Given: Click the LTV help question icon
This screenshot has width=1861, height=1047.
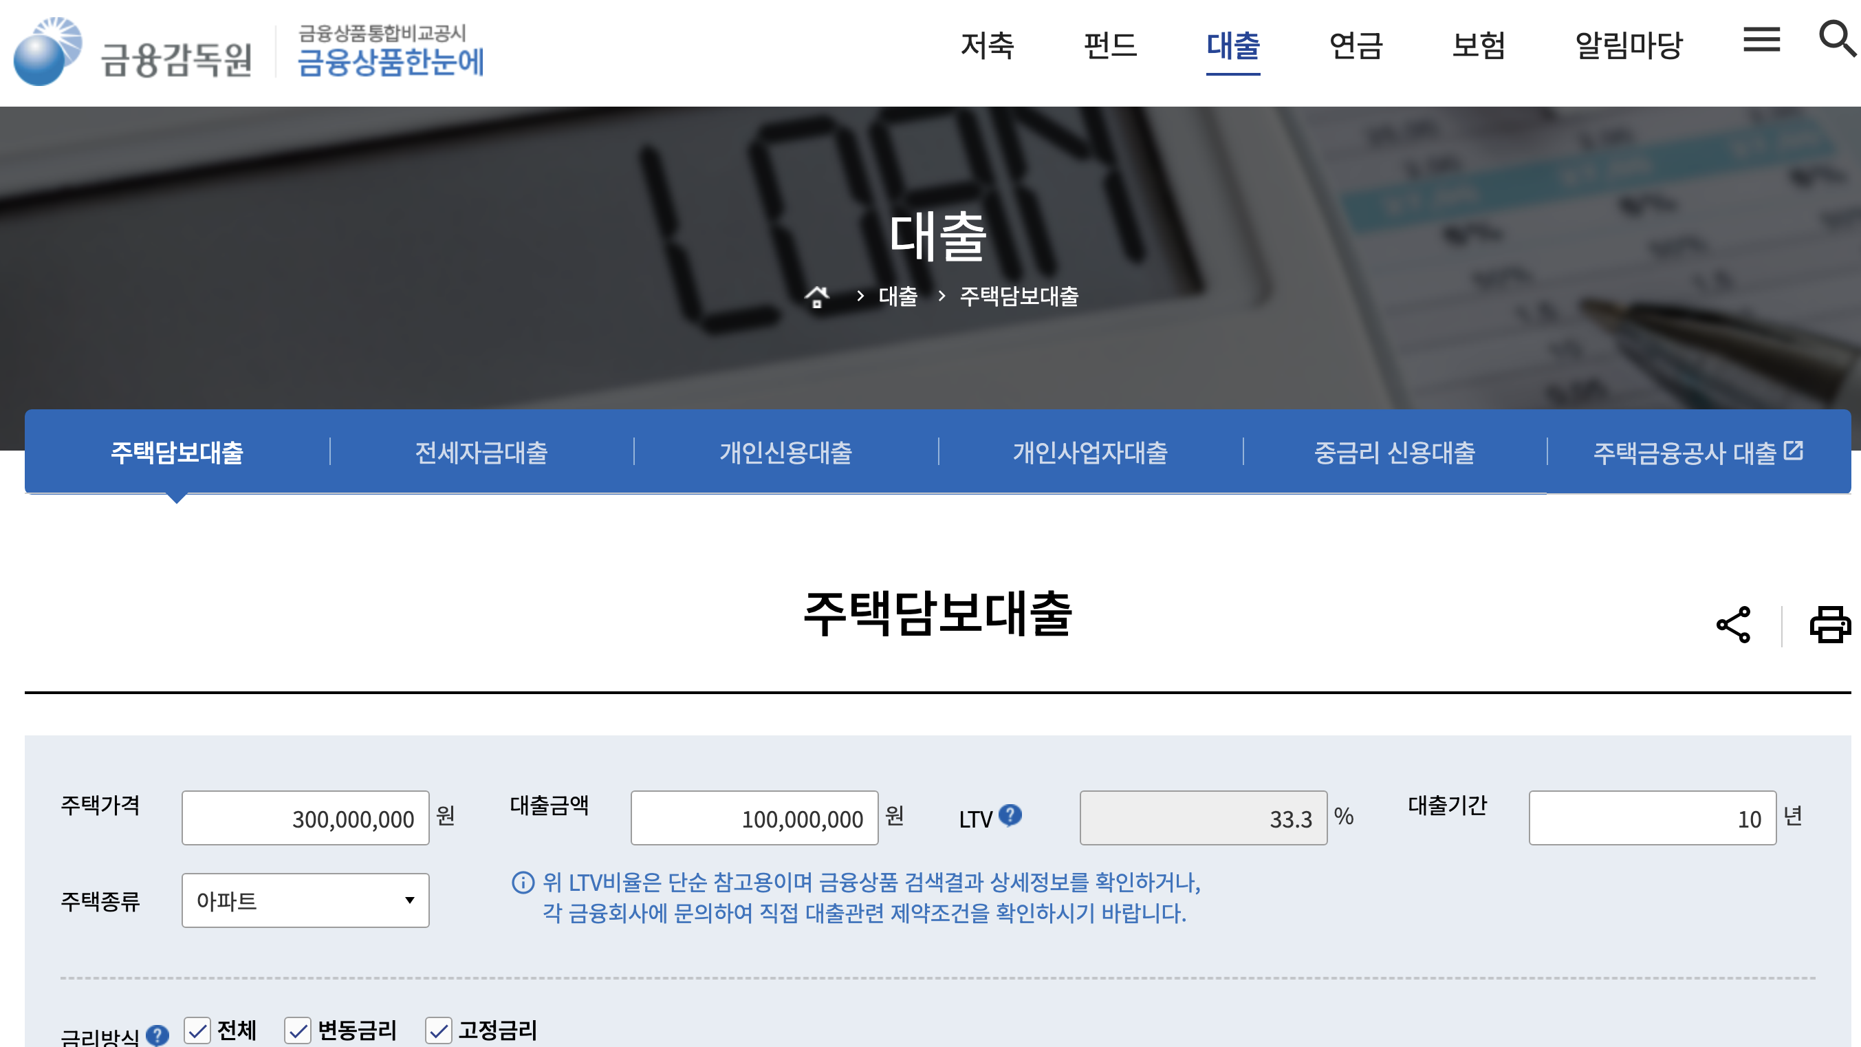Looking at the screenshot, I should (x=1010, y=815).
